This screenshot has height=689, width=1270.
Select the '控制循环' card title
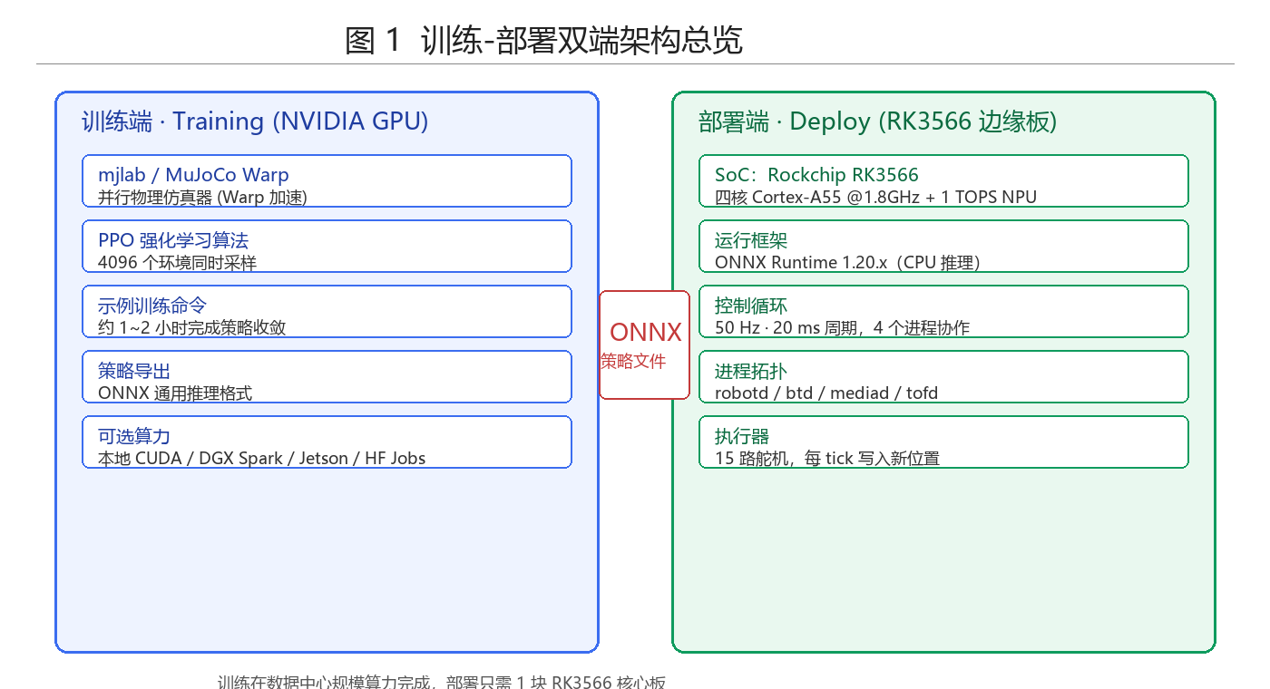point(751,306)
